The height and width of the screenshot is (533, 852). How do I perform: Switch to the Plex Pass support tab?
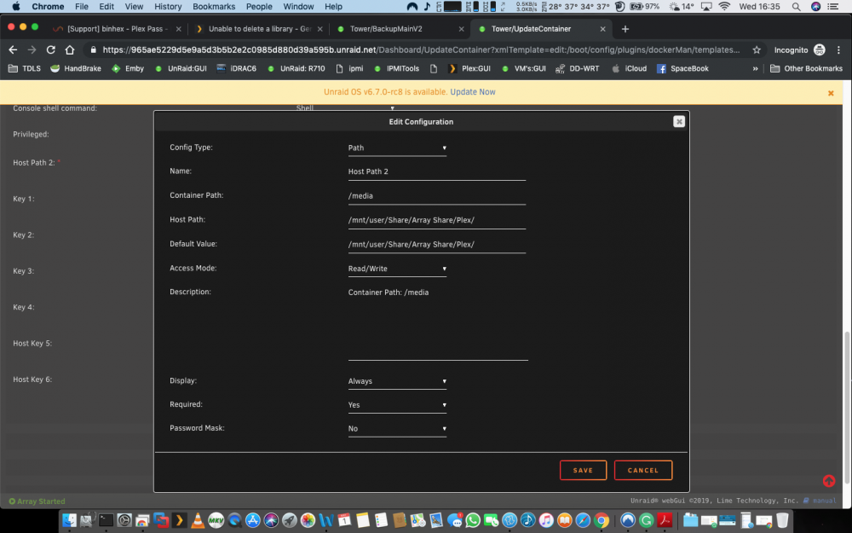coord(116,29)
